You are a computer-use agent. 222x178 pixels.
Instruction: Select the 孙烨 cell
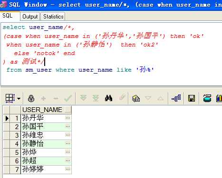pos(43,152)
